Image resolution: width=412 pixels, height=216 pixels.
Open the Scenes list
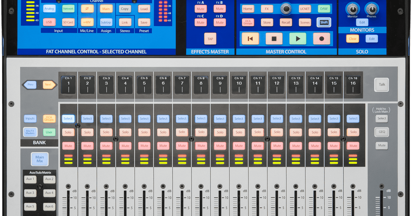tap(305, 22)
